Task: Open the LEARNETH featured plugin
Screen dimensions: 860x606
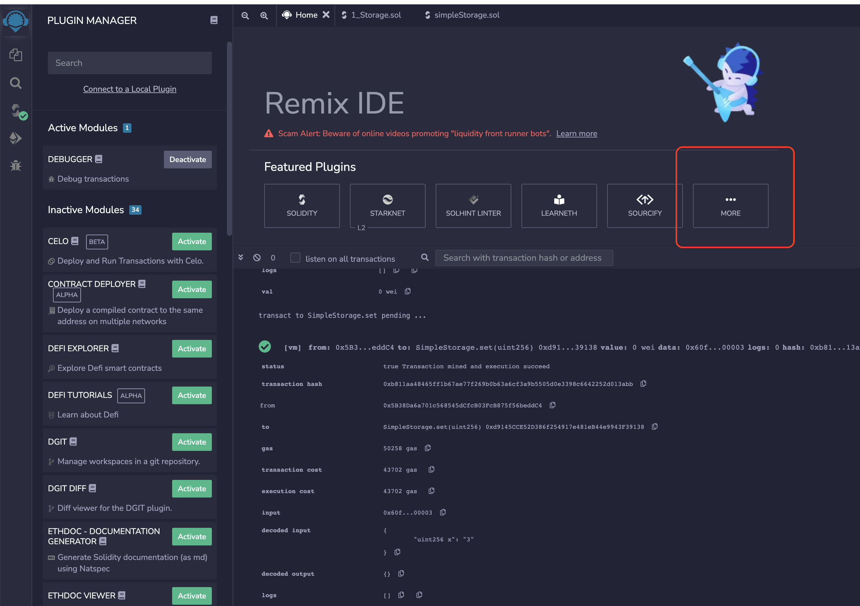Action: point(559,206)
